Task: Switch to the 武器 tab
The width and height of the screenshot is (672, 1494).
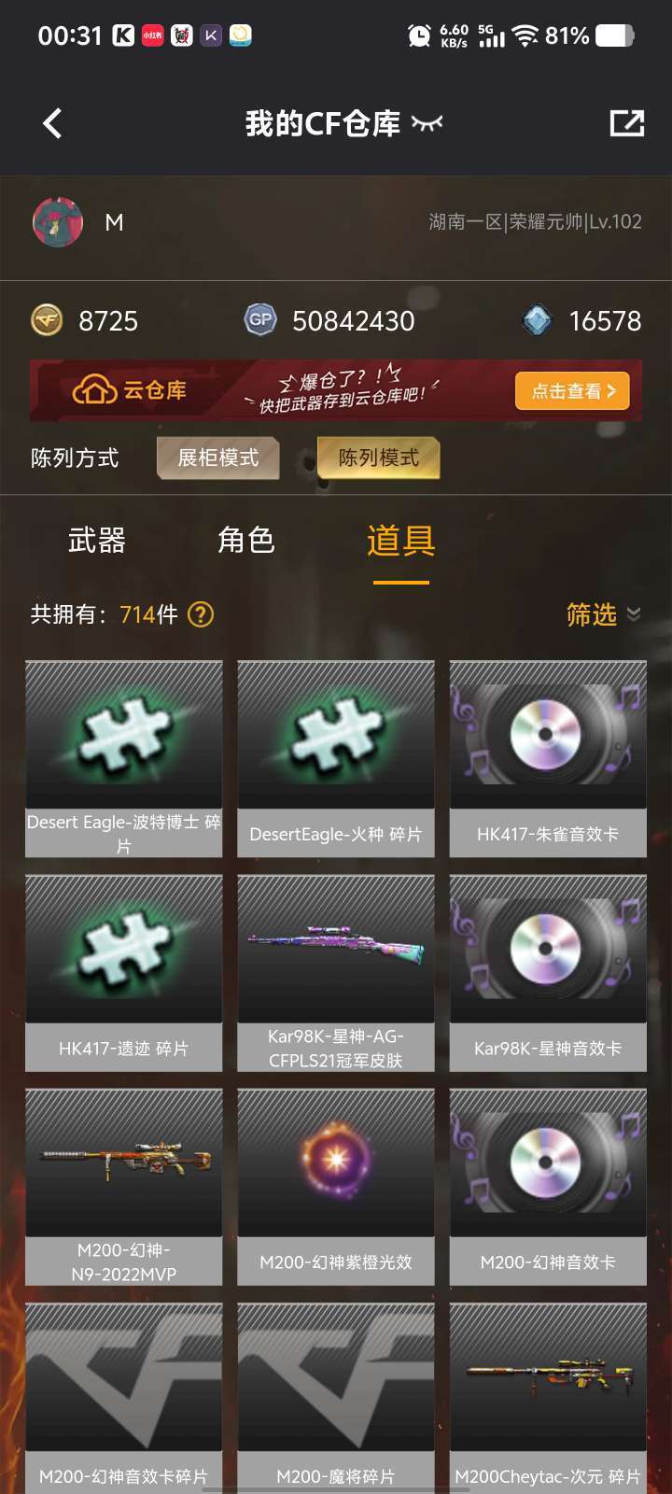Action: point(96,541)
